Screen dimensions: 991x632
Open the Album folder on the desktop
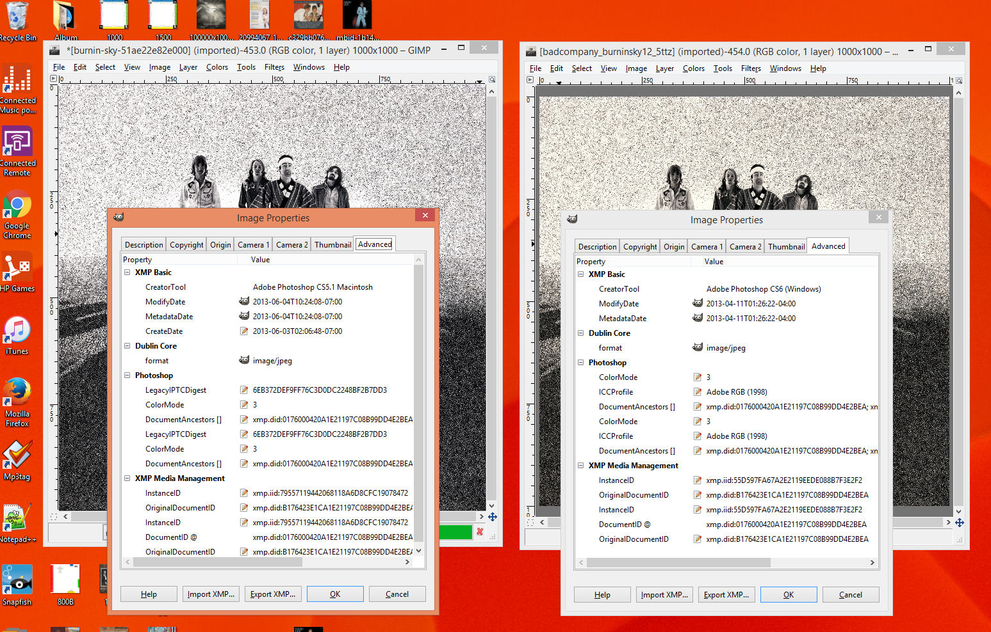[64, 19]
